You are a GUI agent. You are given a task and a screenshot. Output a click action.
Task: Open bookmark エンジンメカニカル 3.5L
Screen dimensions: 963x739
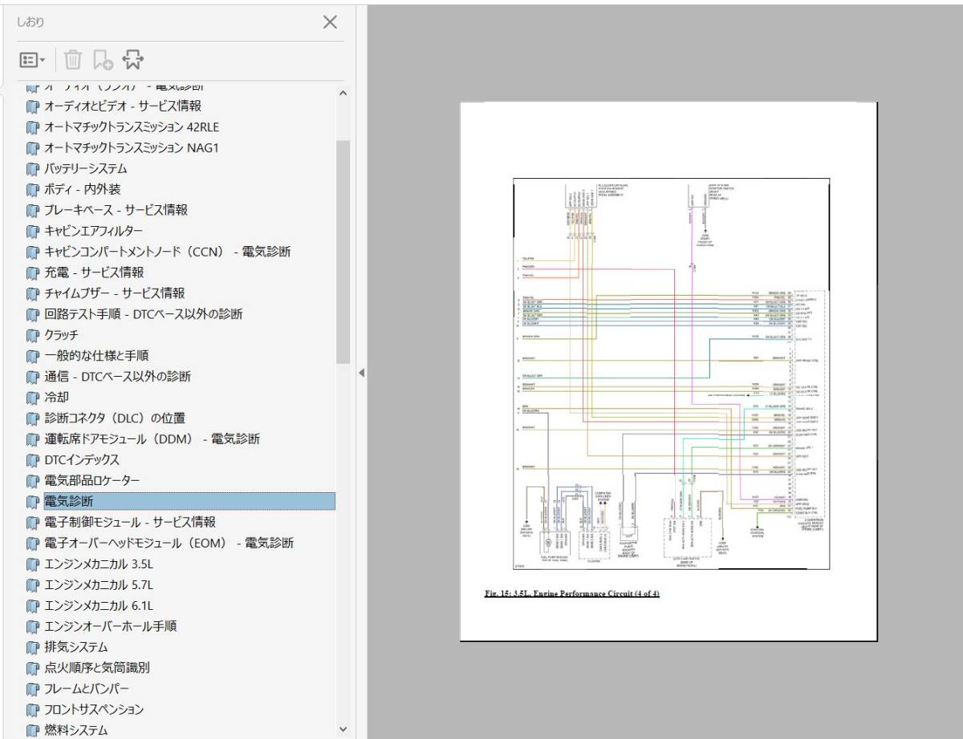coord(99,564)
